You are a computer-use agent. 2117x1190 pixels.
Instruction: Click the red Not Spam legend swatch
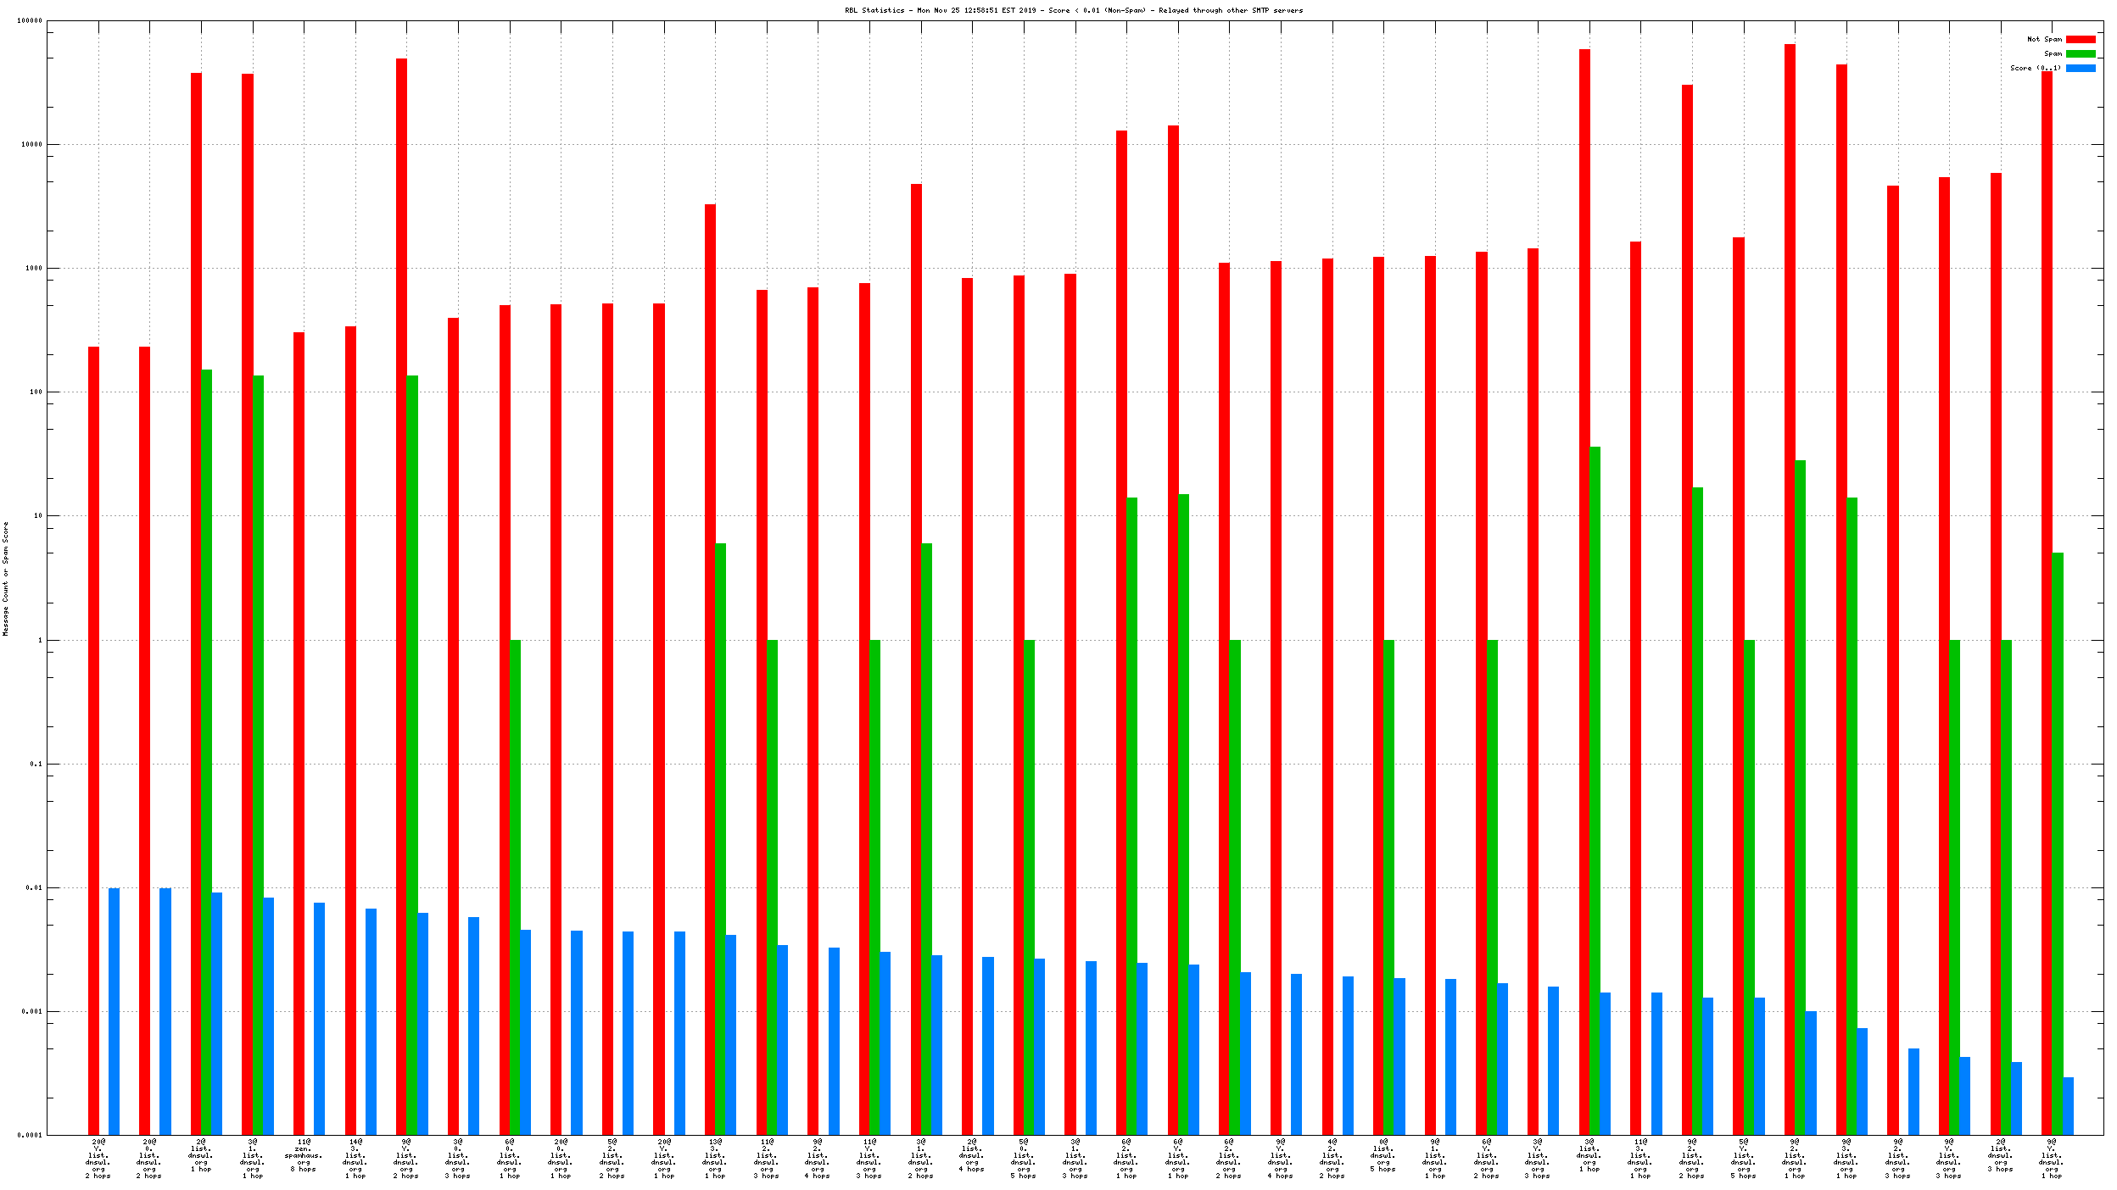(x=2080, y=39)
